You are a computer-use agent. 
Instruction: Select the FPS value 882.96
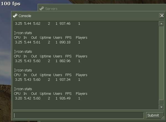[x=65, y=61]
